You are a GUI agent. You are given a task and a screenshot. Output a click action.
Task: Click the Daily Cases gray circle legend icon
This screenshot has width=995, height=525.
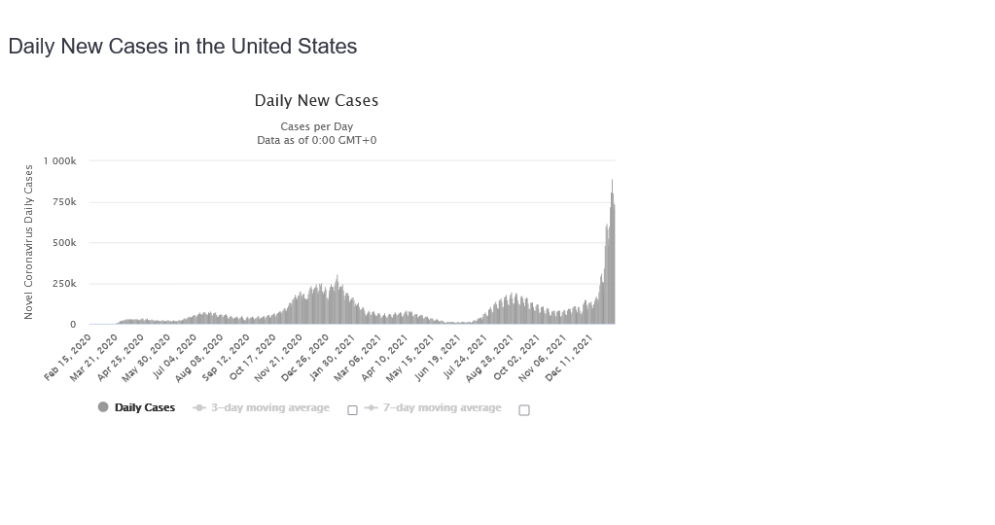[x=103, y=407]
